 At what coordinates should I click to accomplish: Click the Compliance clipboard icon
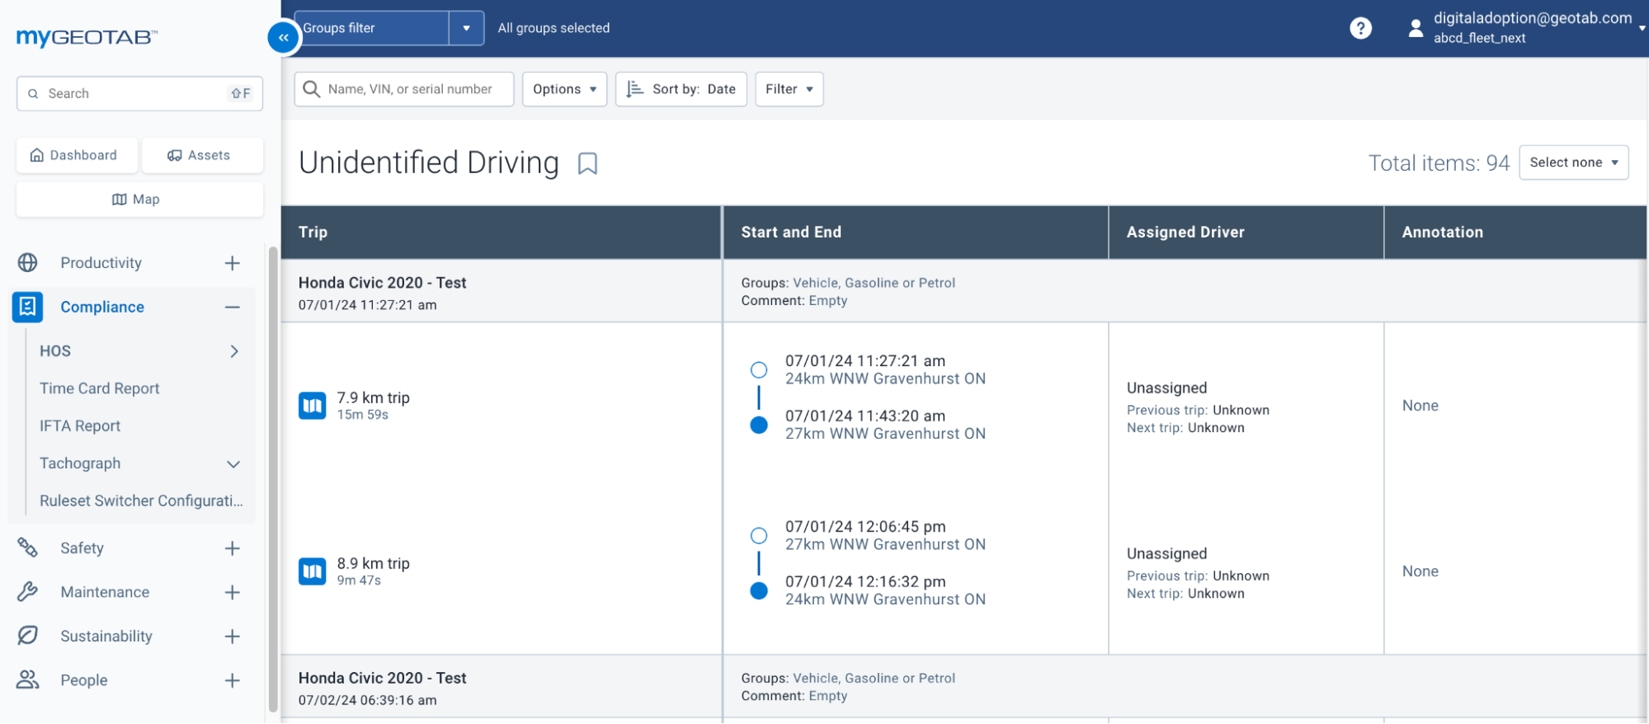pos(27,307)
